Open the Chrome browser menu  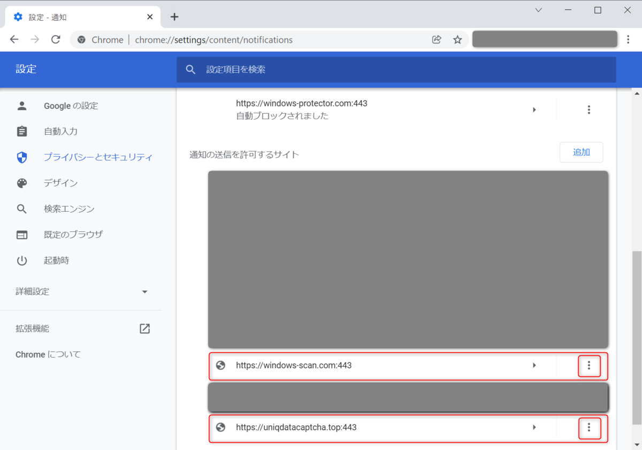628,39
